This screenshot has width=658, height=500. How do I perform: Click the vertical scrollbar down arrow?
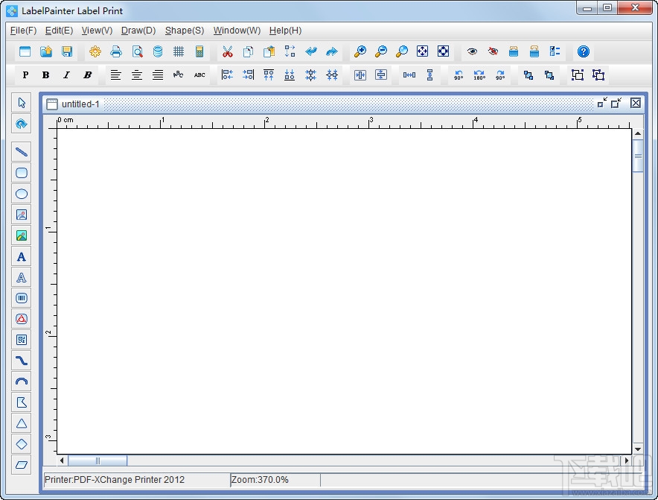[x=638, y=449]
